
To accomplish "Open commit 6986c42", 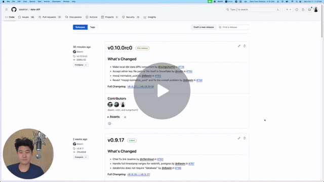I will [81, 60].
